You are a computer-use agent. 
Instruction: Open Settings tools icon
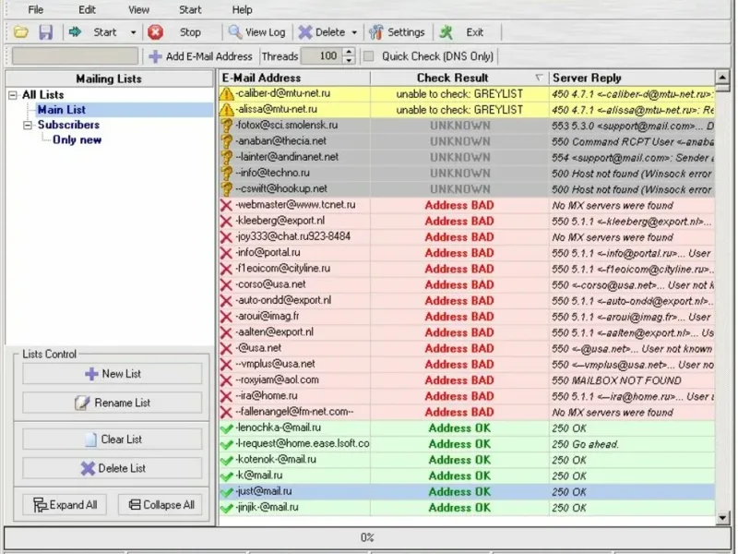point(375,32)
